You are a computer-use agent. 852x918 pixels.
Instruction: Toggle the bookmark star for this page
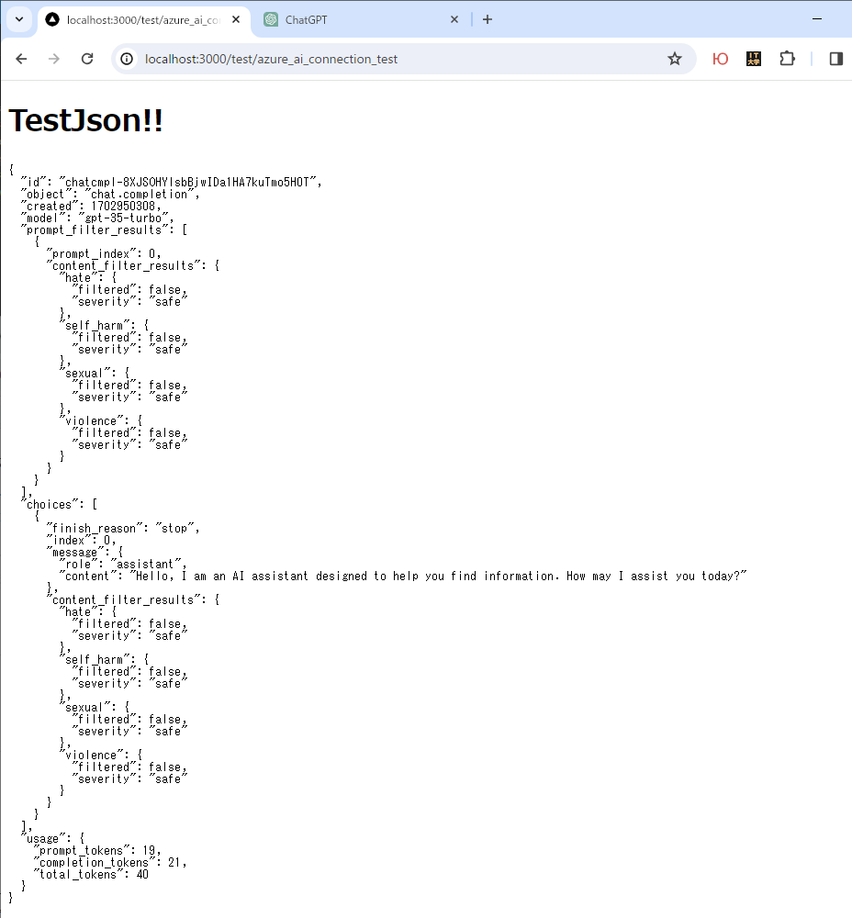coord(675,59)
